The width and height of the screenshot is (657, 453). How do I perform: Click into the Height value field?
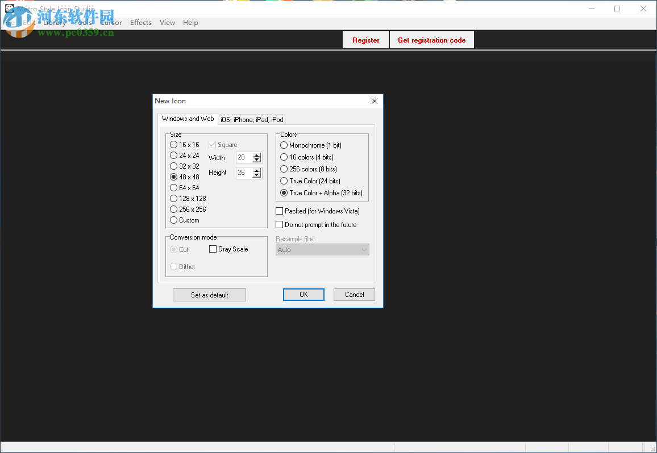pos(244,173)
